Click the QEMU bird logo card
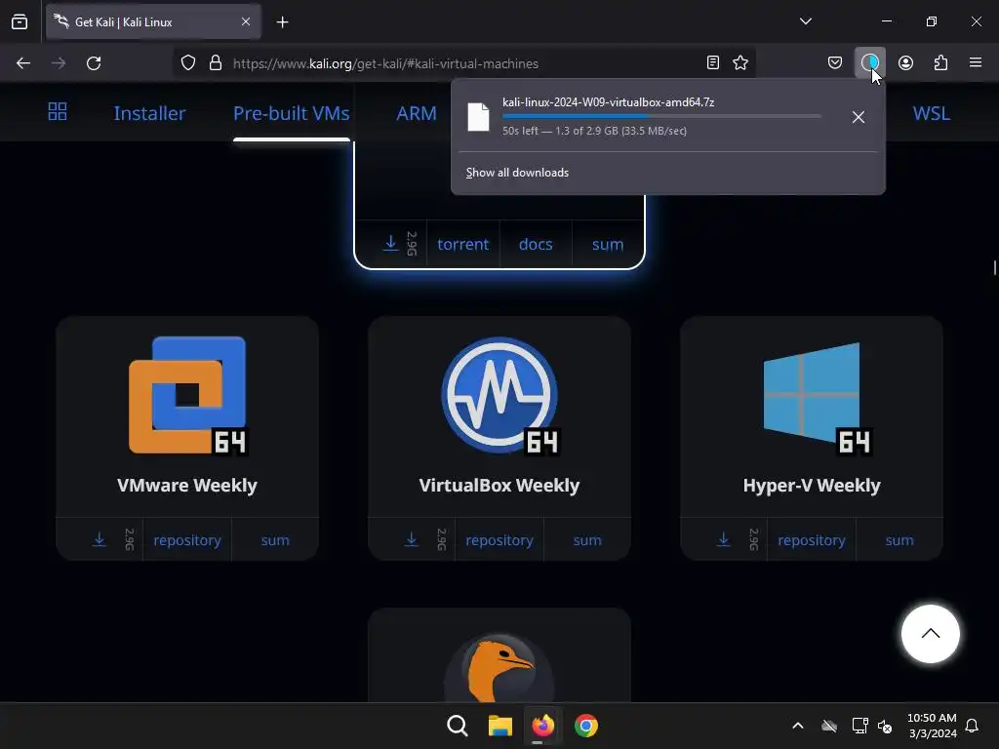 [x=499, y=667]
